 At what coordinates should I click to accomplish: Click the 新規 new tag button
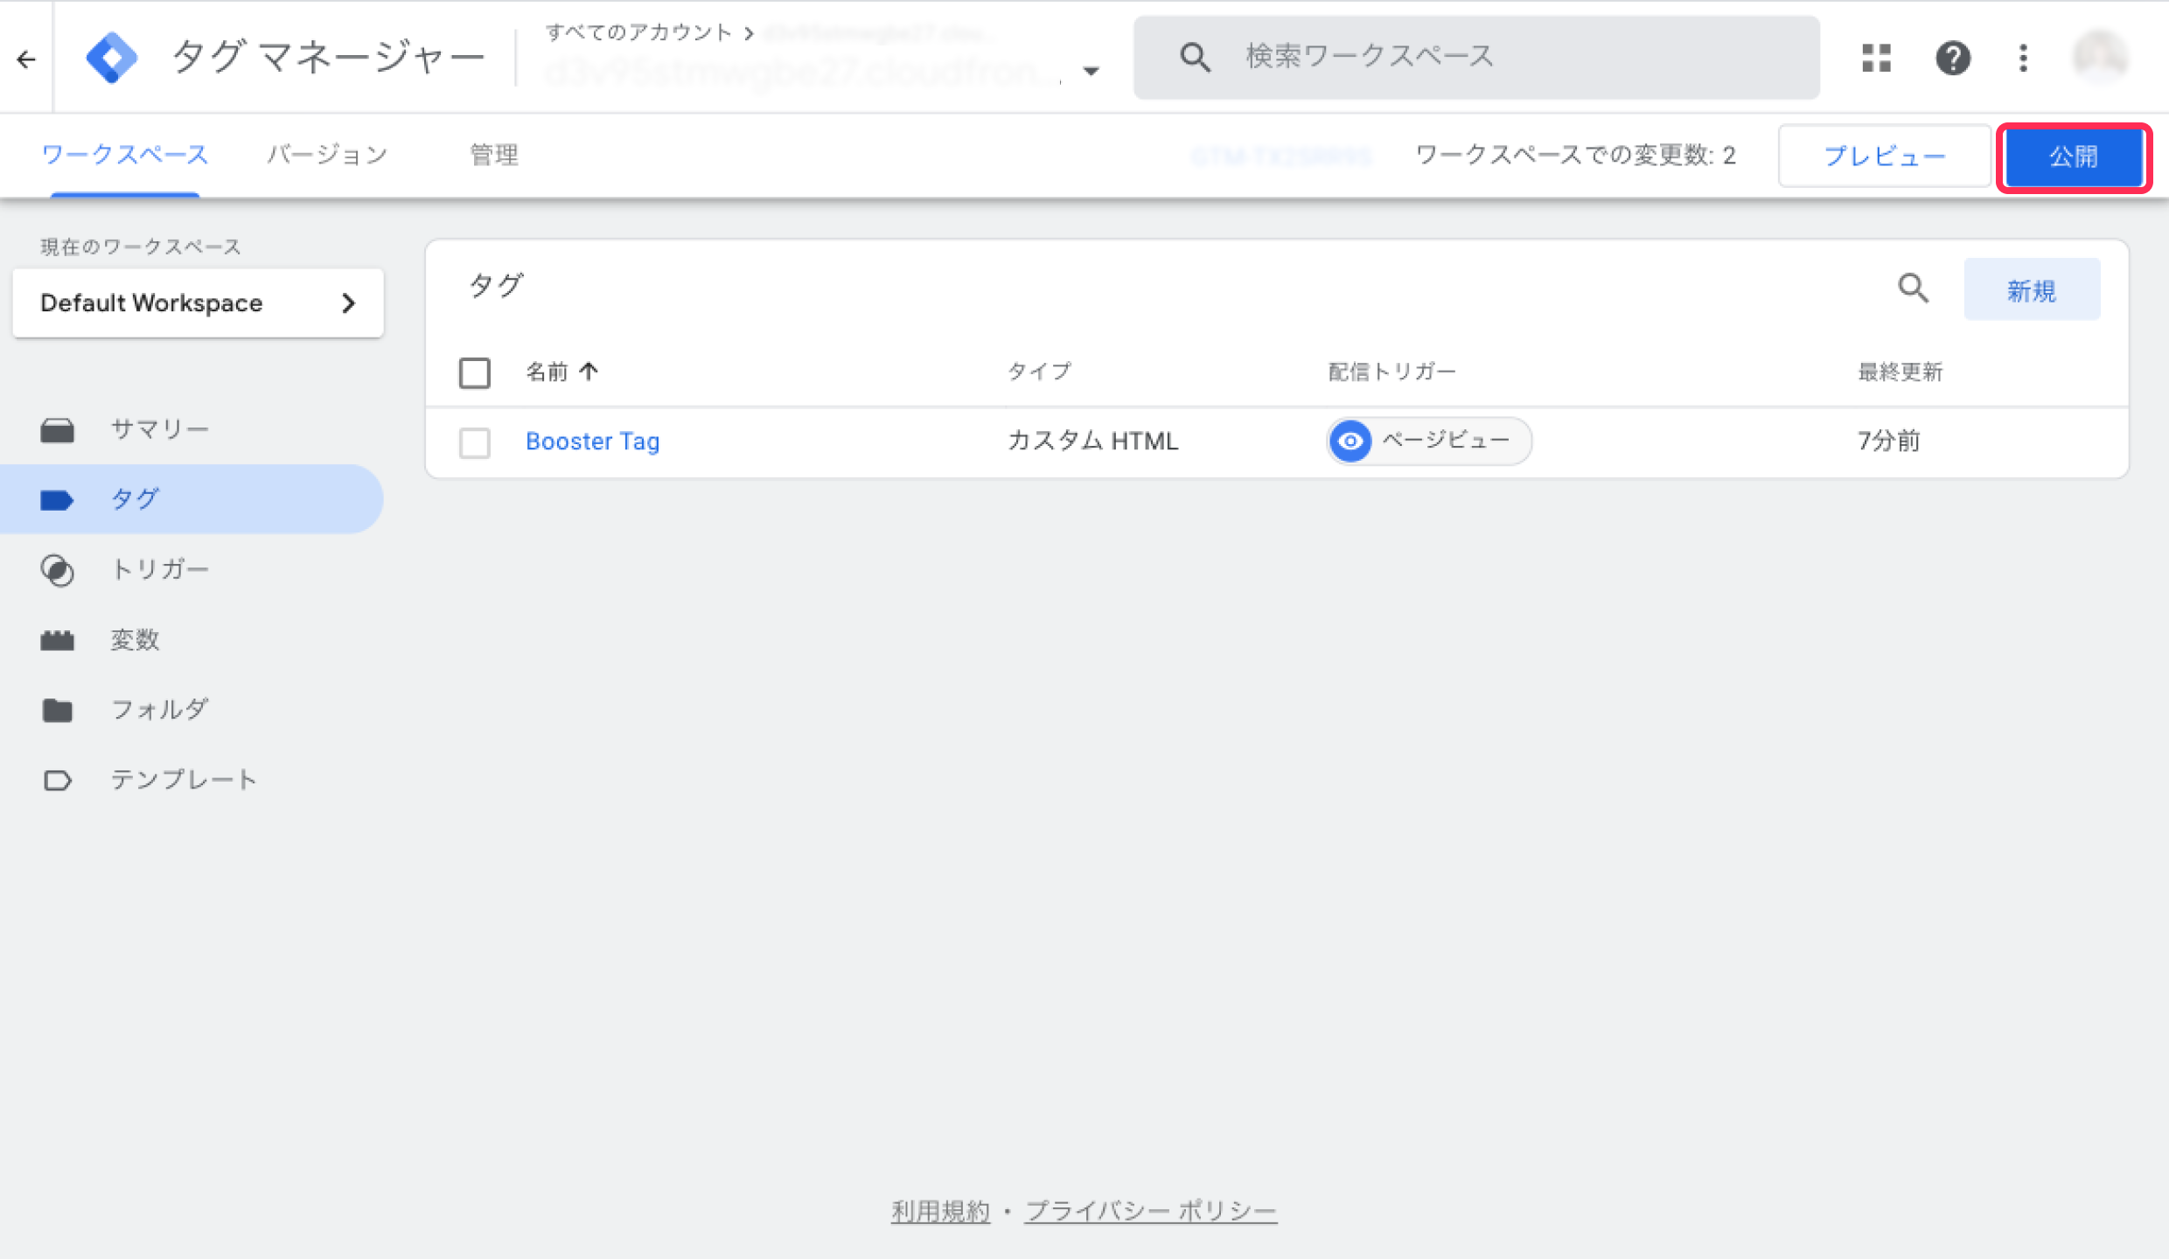pos(2031,290)
